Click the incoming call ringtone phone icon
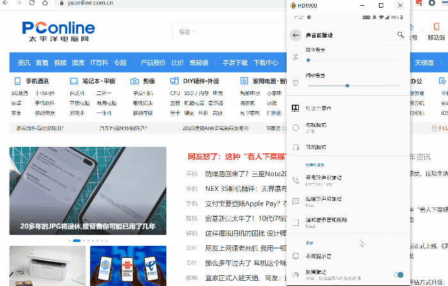448x286 pixels. click(x=296, y=180)
